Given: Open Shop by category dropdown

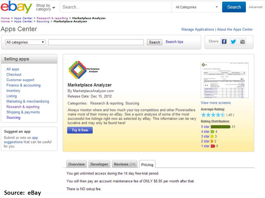Looking at the screenshot, I should click(x=46, y=7).
